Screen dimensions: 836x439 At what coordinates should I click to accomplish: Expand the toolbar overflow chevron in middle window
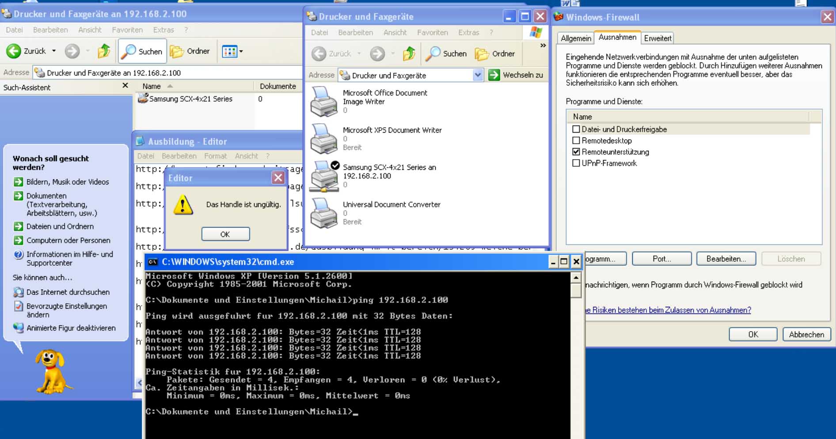pos(543,46)
